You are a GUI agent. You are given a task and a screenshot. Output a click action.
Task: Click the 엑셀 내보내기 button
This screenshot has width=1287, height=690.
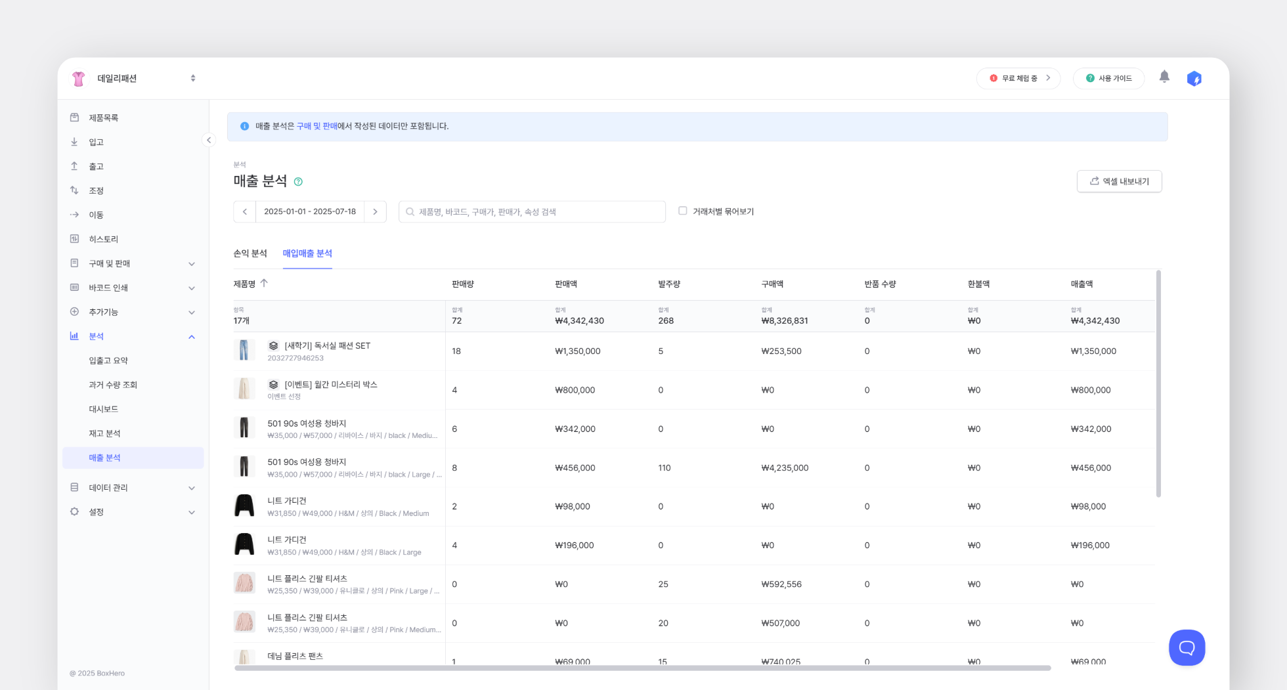coord(1119,181)
